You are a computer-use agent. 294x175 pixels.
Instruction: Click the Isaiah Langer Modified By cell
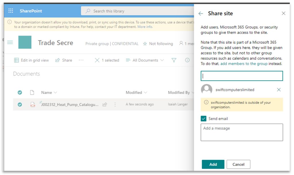click(178, 104)
